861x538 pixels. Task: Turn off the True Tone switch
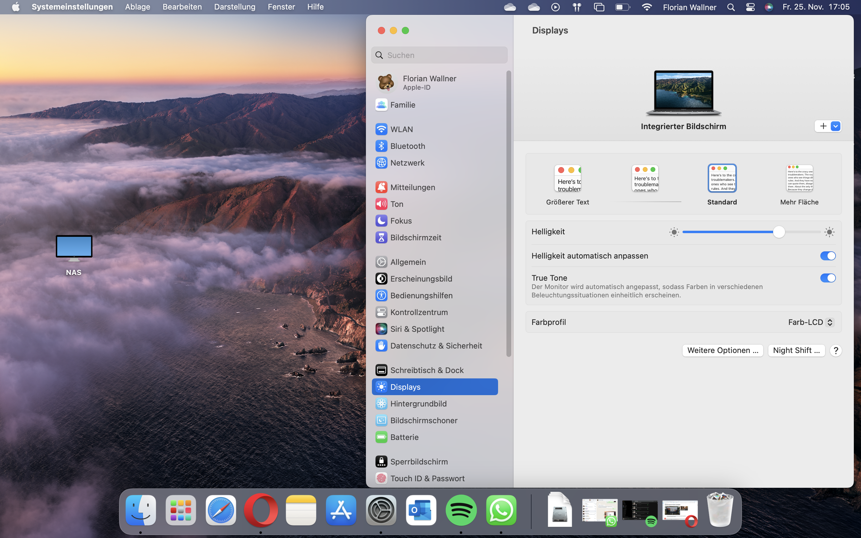click(x=828, y=278)
